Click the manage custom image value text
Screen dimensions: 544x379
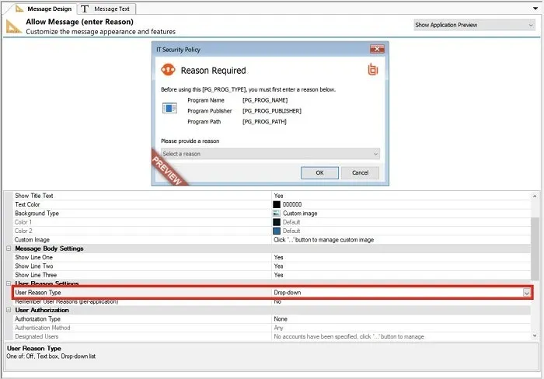(324, 240)
